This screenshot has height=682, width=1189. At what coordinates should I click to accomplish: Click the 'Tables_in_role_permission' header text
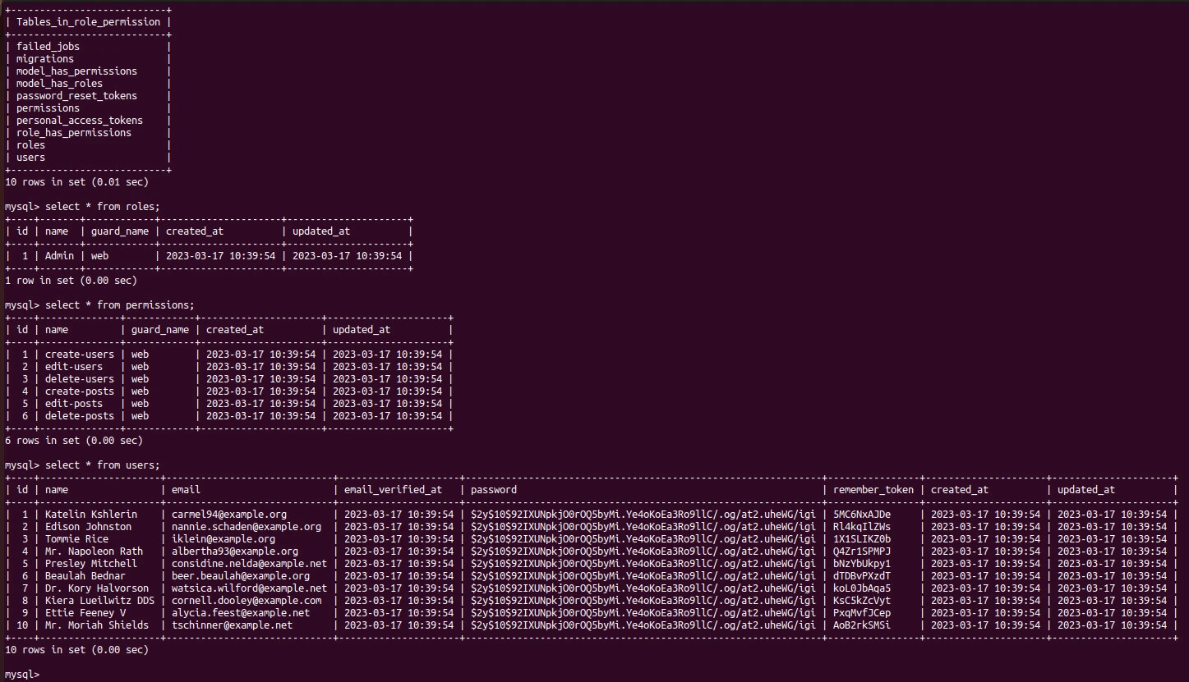(x=88, y=22)
